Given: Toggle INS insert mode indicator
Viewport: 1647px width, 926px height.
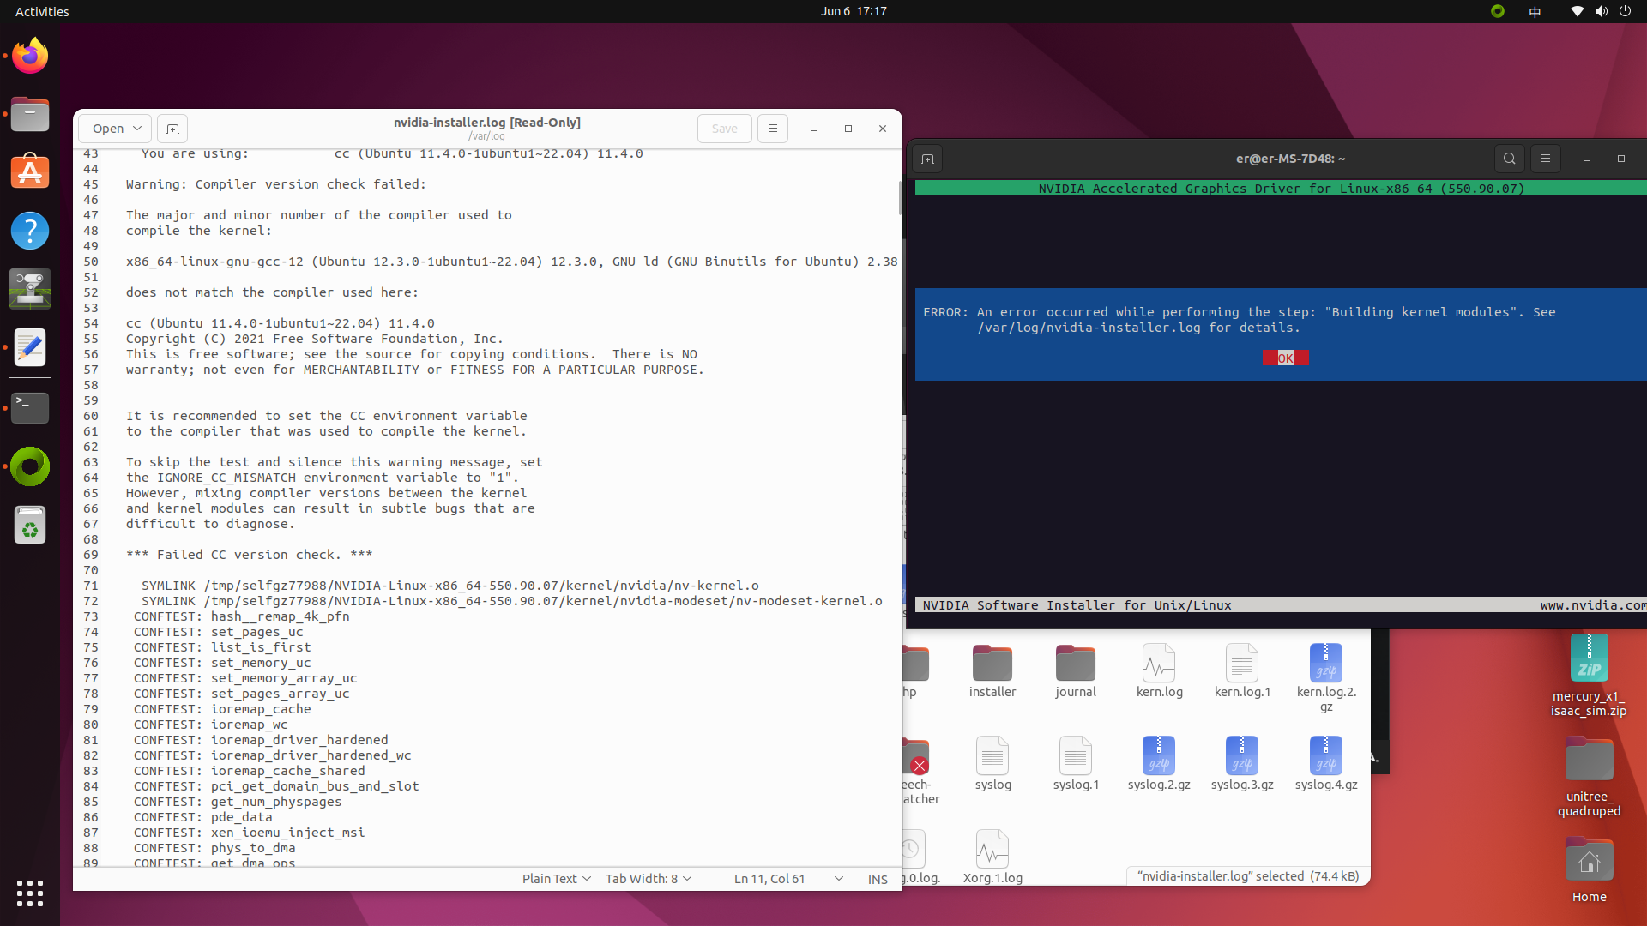Looking at the screenshot, I should pyautogui.click(x=879, y=879).
